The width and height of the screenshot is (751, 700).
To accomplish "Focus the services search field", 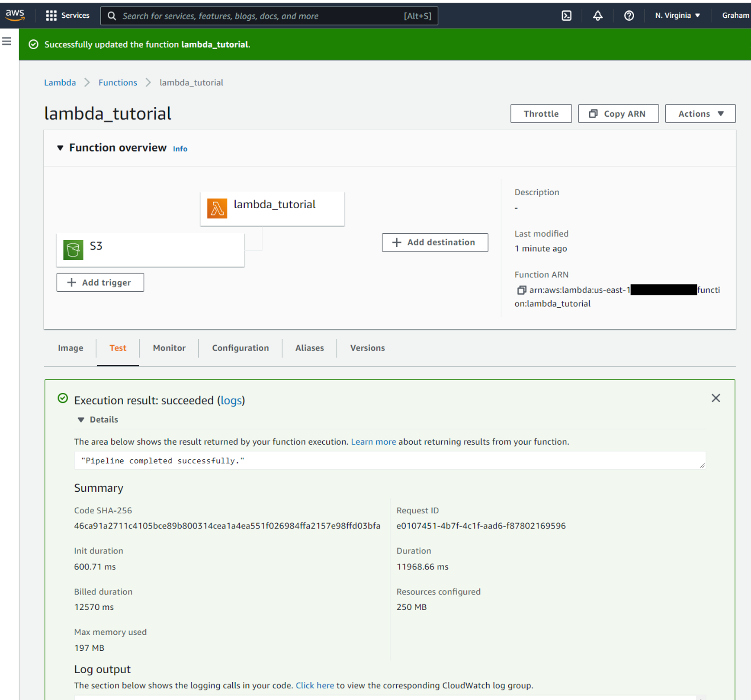I will [269, 16].
